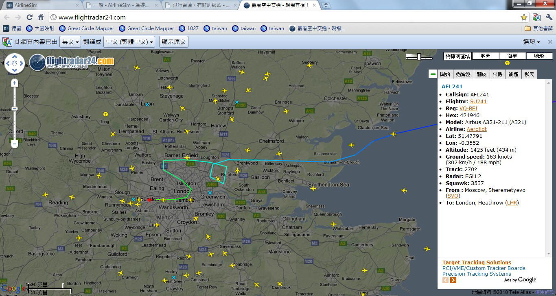Image resolution: width=556 pixels, height=296 pixels.
Task: Zoom in with the map plus button
Action: (15, 83)
